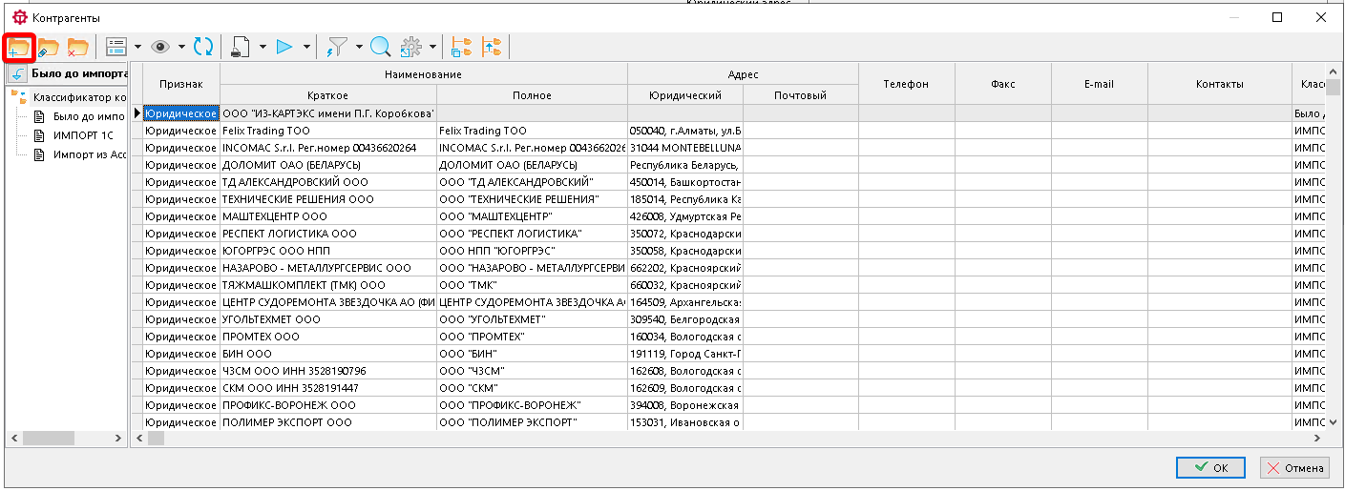Viewport: 1345px width, 491px height.
Task: Select the ТД АЛЕКСАНДРОВСКИЙ ООО short name cell
Action: [328, 182]
